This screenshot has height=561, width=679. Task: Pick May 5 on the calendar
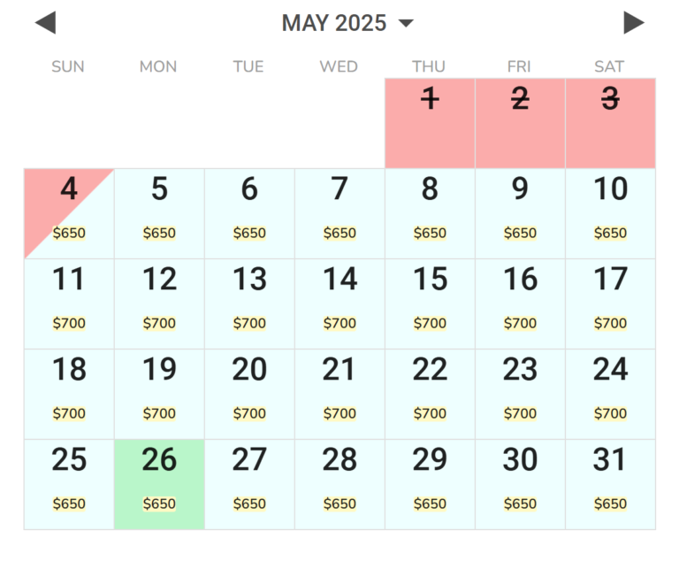[159, 212]
